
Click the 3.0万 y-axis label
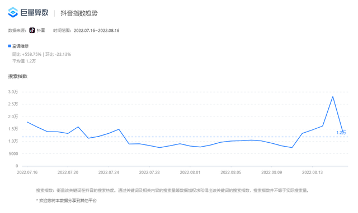(13, 91)
